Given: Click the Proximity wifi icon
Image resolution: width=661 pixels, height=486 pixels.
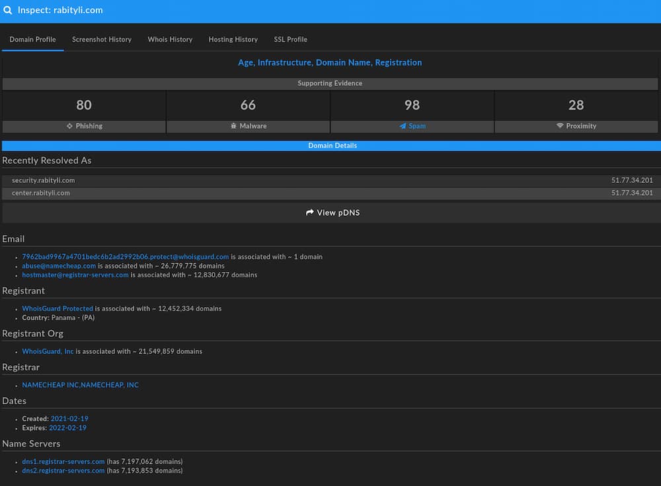Looking at the screenshot, I should point(560,126).
